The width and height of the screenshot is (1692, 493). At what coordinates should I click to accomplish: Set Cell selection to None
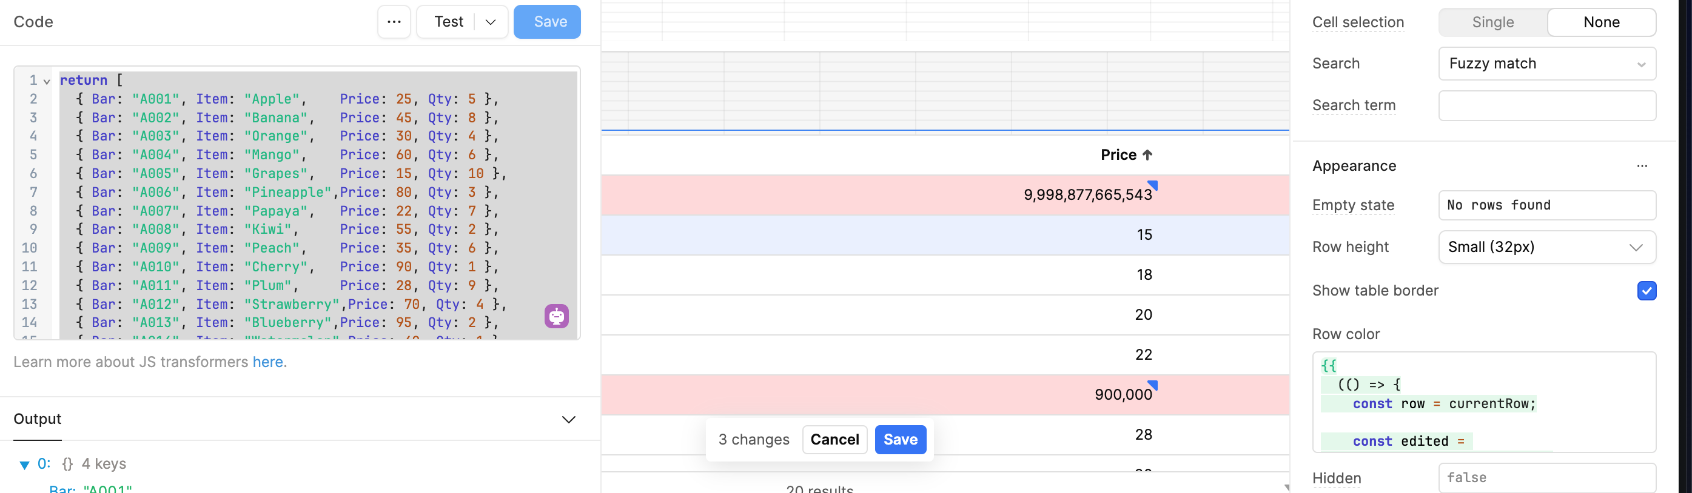[x=1600, y=22]
